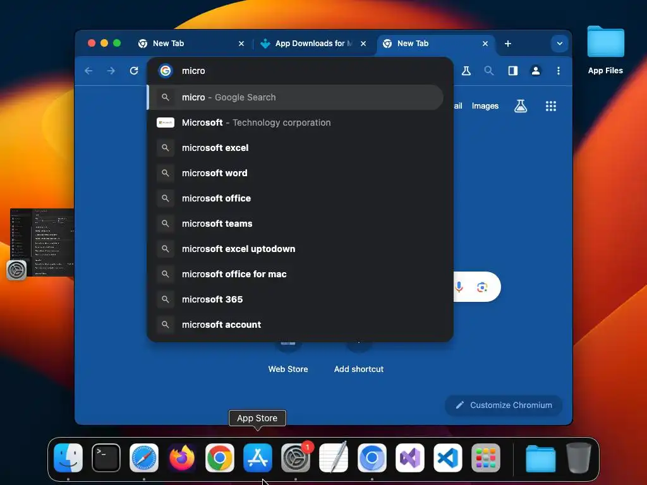Open the profile avatar menu

536,71
